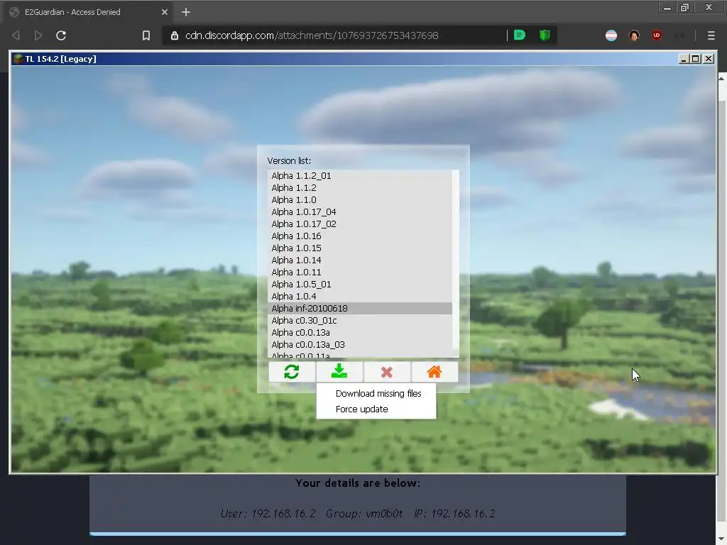The height and width of the screenshot is (545, 727).
Task: Switch to E2Guardian - Access Denied tab
Action: pyautogui.click(x=88, y=12)
